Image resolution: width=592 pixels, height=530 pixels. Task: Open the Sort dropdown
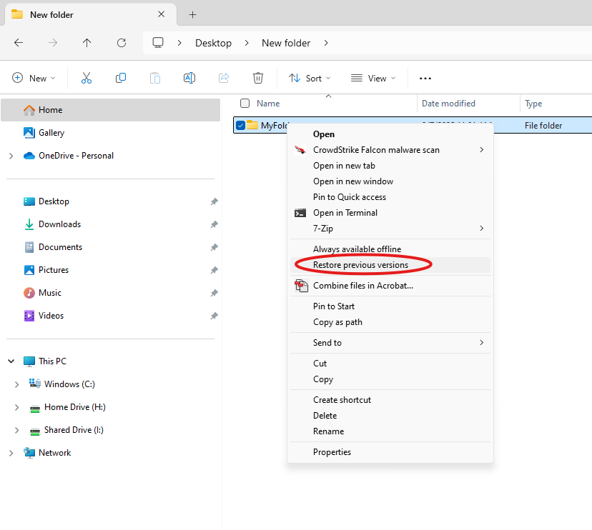[309, 78]
